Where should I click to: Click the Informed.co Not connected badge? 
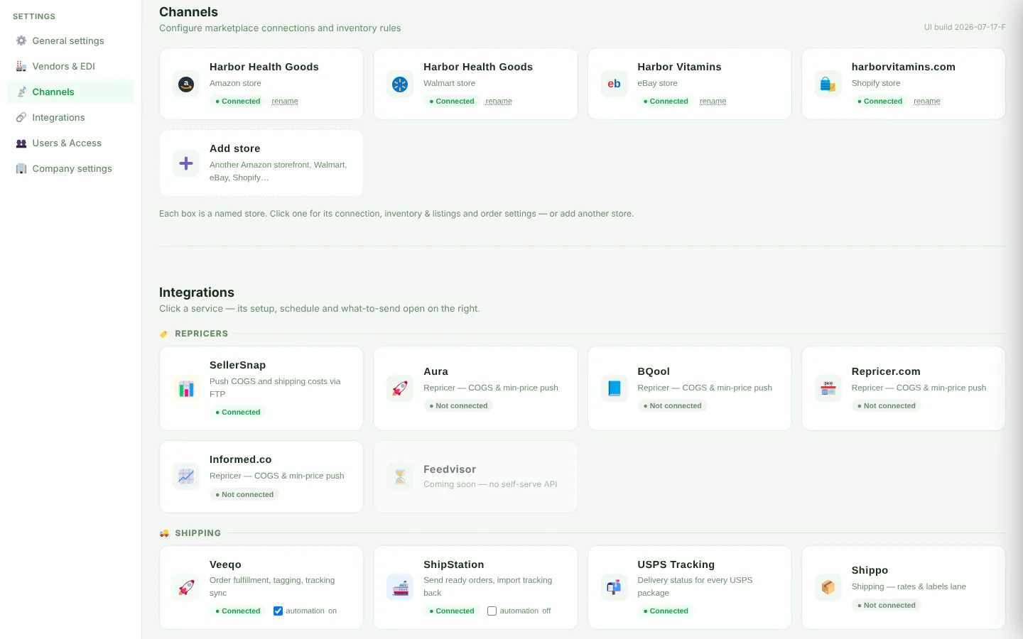click(244, 494)
